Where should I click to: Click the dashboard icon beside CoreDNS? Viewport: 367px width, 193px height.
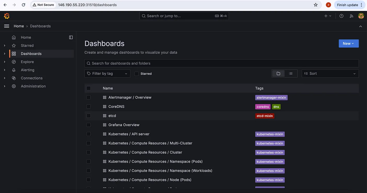(x=105, y=107)
